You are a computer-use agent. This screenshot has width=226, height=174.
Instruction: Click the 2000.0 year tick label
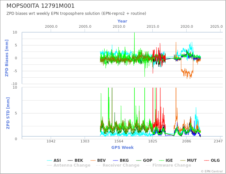(x=51, y=27)
